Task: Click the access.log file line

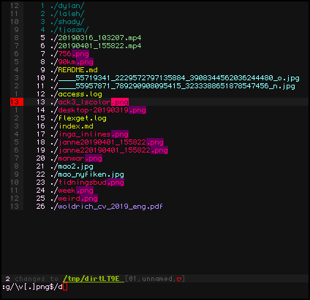Action: click(76, 94)
